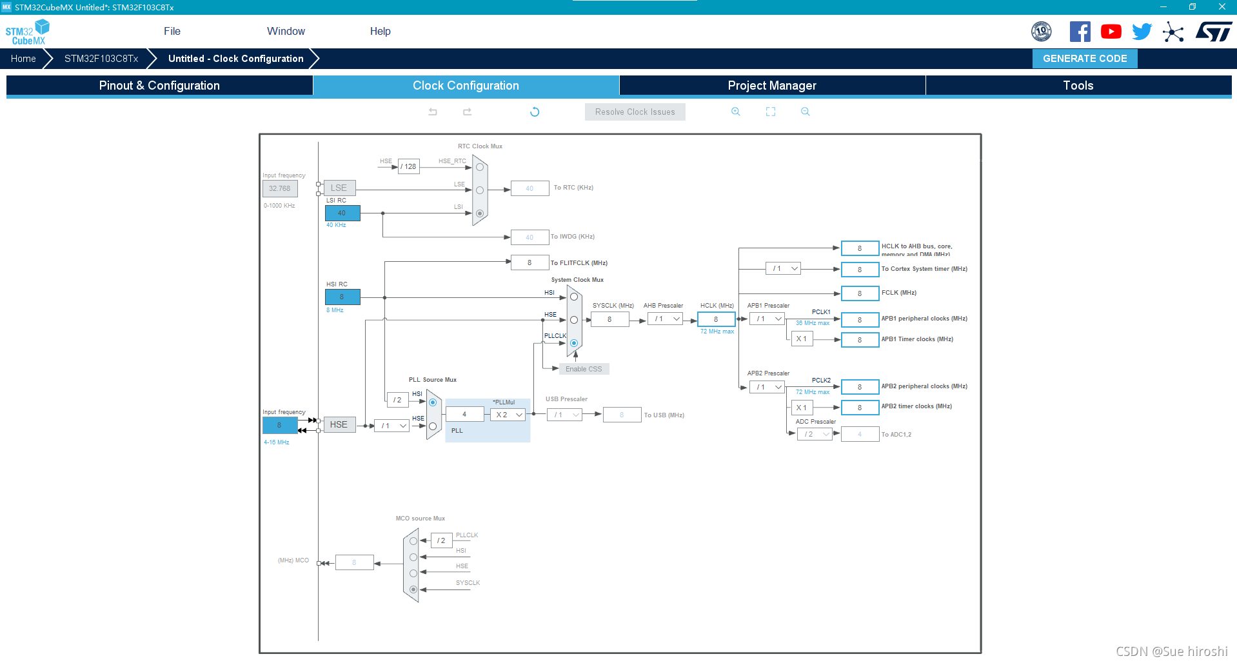
Task: Open the YouTube icon link
Action: pyautogui.click(x=1111, y=32)
